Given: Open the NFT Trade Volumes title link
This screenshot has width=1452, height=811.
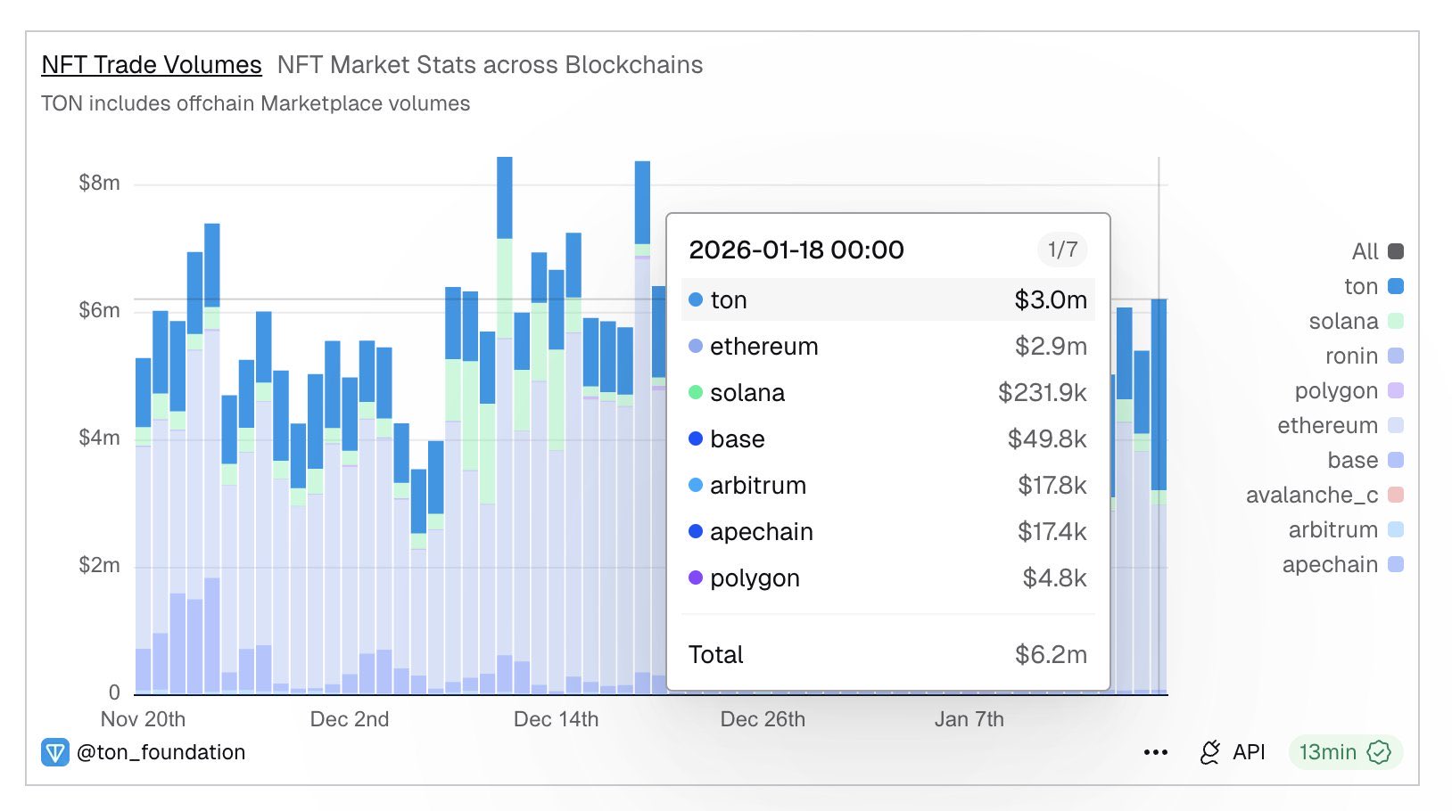Looking at the screenshot, I should [x=152, y=65].
